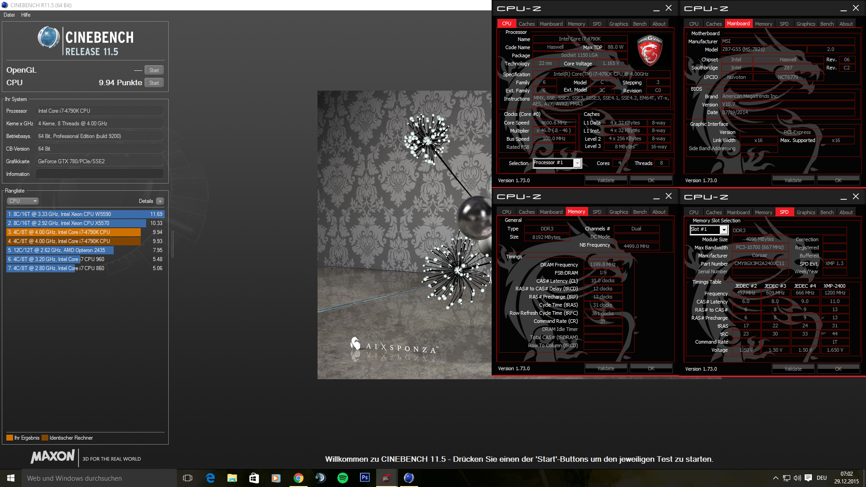Open volume control in system tray
This screenshot has width=866, height=487.
tap(797, 478)
